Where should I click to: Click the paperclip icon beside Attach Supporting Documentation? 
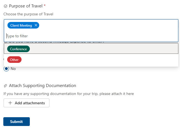6,86
